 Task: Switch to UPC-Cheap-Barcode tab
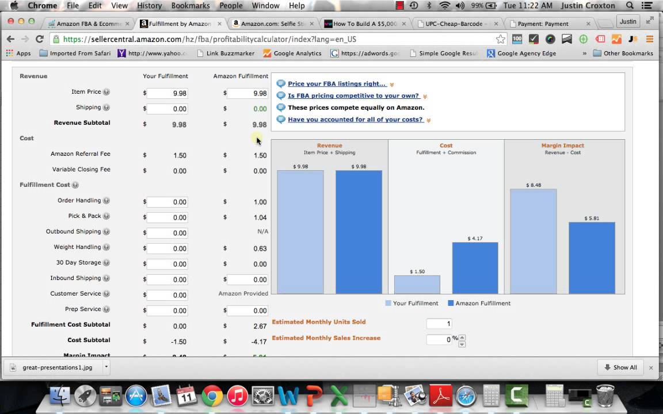456,24
